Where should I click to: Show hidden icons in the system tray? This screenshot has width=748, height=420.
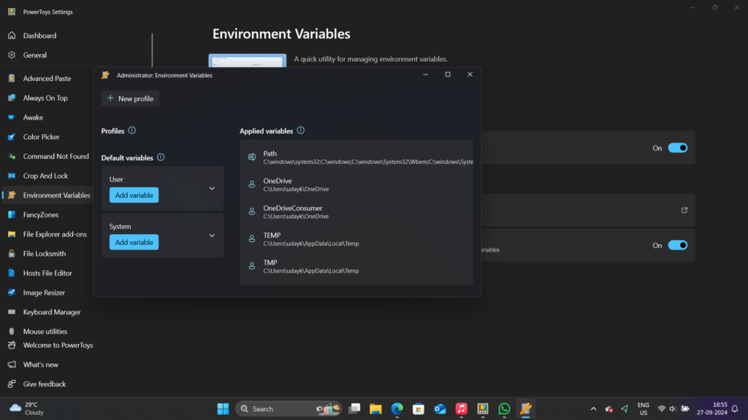tap(593, 408)
